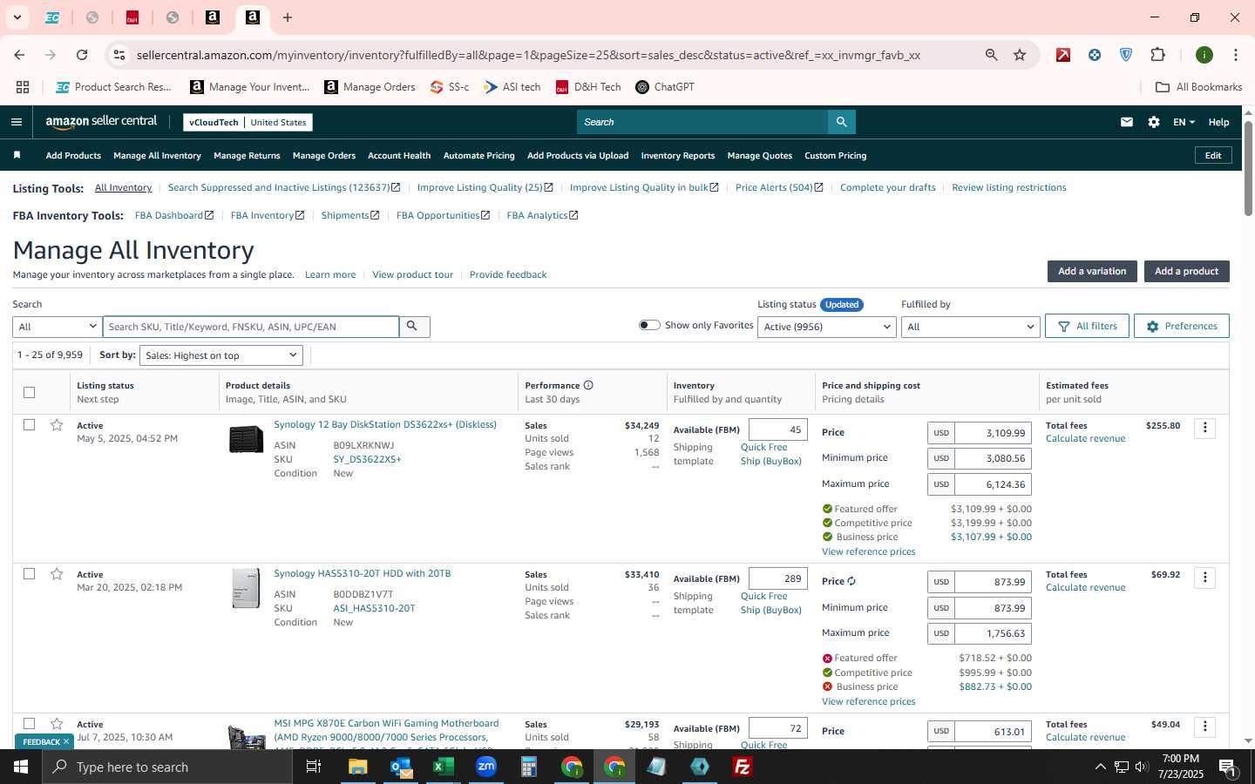
Task: Open Listing status Active (9956) dropdown
Action: (x=826, y=327)
